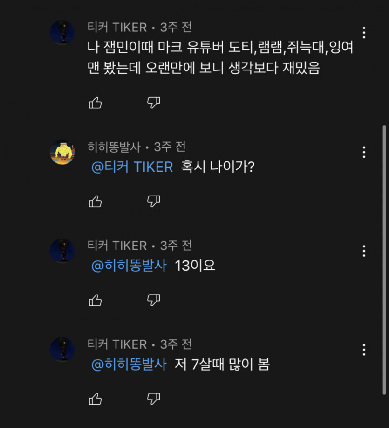The height and width of the screenshot is (428, 389).
Task: Like the '저 7살때 많이 봄' reply
Action: click(96, 399)
